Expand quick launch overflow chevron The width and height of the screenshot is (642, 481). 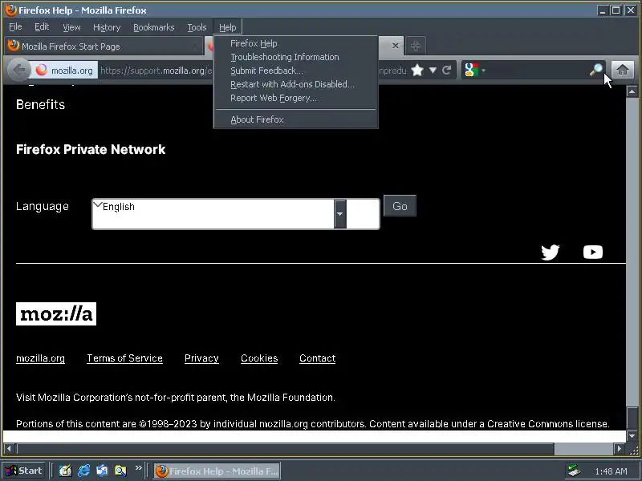pos(138,467)
